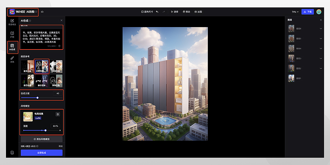330x165 pixels.
Task: Expand the 图层2 chevron
Action: coord(321,68)
